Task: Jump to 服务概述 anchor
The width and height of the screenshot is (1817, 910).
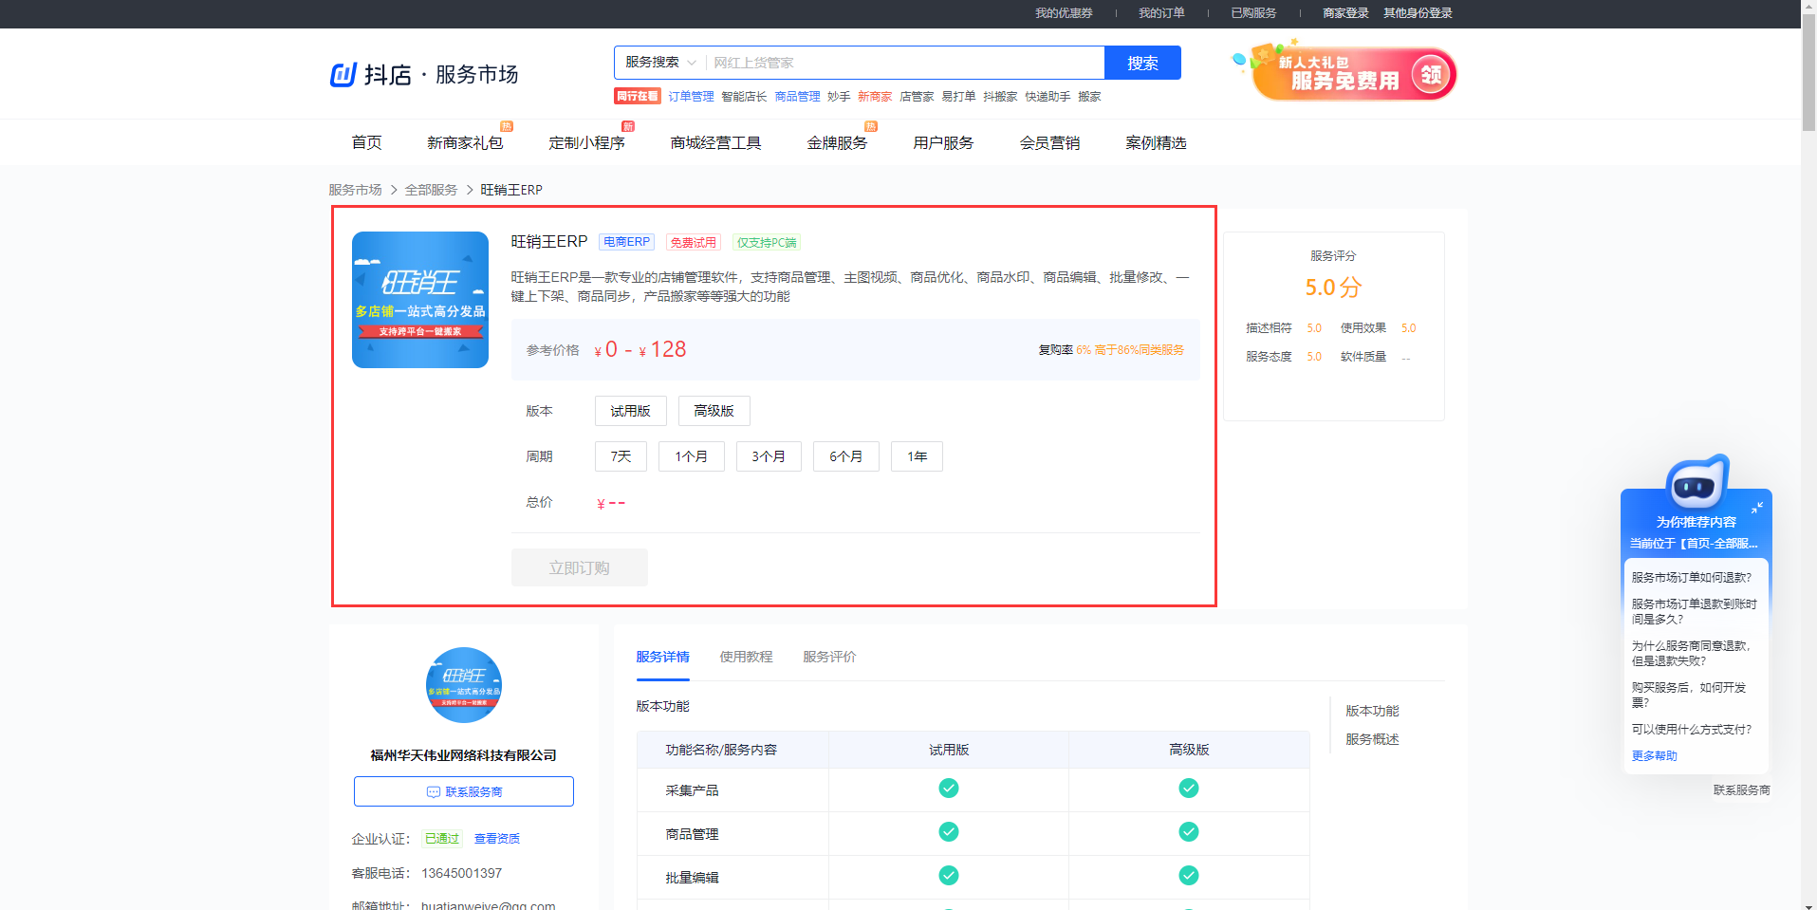Action: pos(1372,739)
